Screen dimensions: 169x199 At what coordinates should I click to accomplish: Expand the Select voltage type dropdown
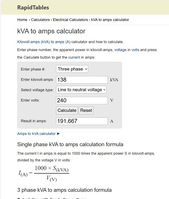click(81, 90)
